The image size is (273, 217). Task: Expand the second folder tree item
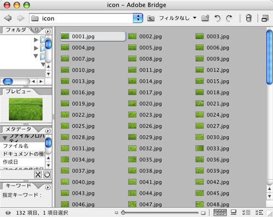pos(36,48)
